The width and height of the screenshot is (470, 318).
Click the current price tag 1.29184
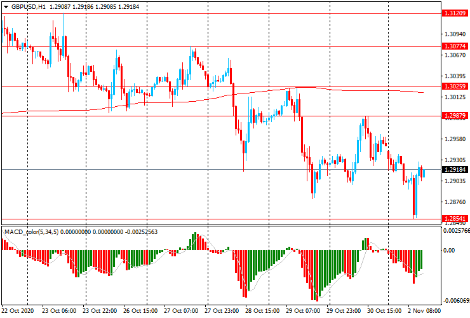pyautogui.click(x=455, y=170)
